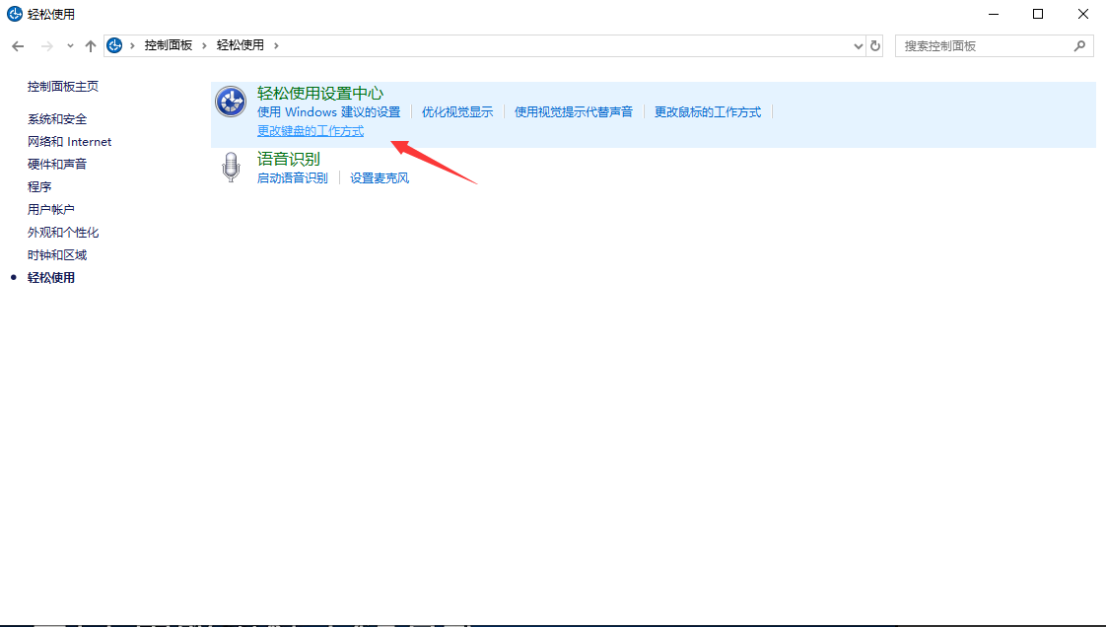Expand the address bar history dropdown

pyautogui.click(x=857, y=45)
